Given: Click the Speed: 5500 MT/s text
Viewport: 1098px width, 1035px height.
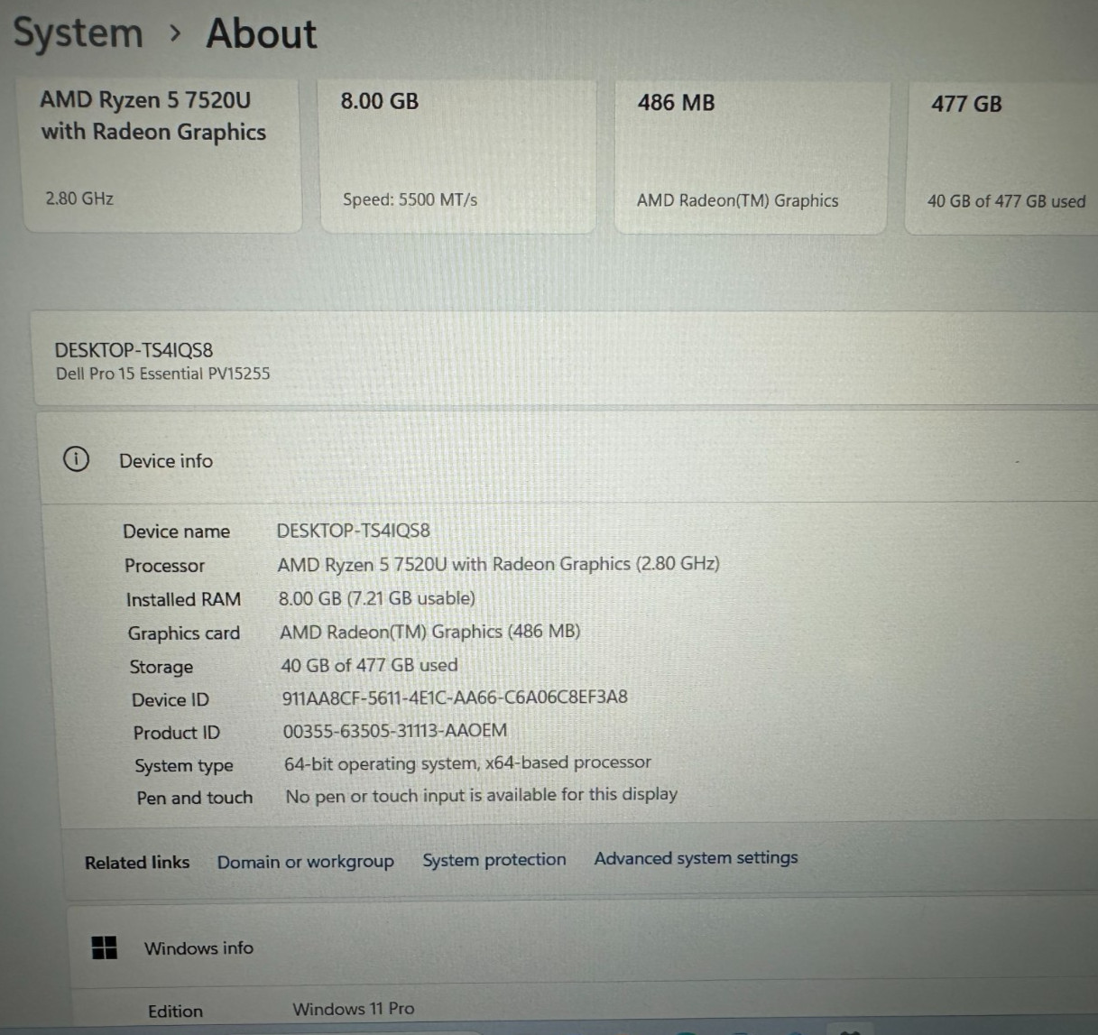Looking at the screenshot, I should 410,199.
